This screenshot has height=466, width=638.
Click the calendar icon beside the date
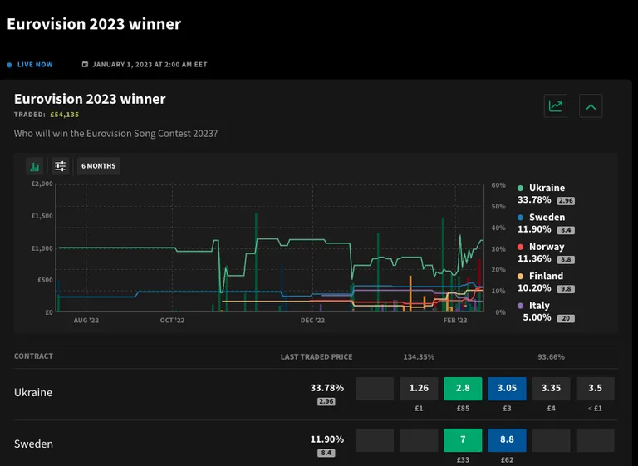point(85,64)
